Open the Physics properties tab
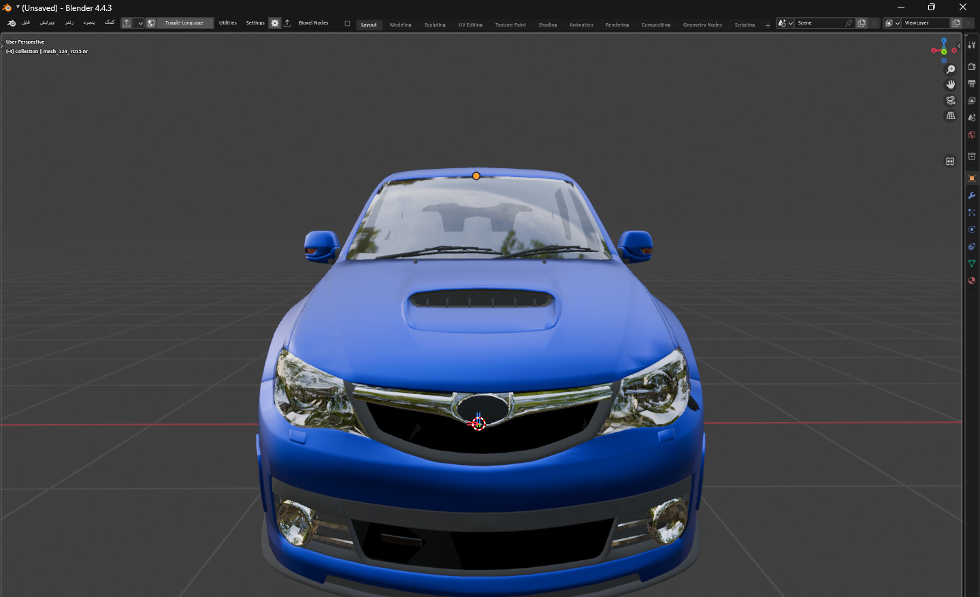 (972, 229)
